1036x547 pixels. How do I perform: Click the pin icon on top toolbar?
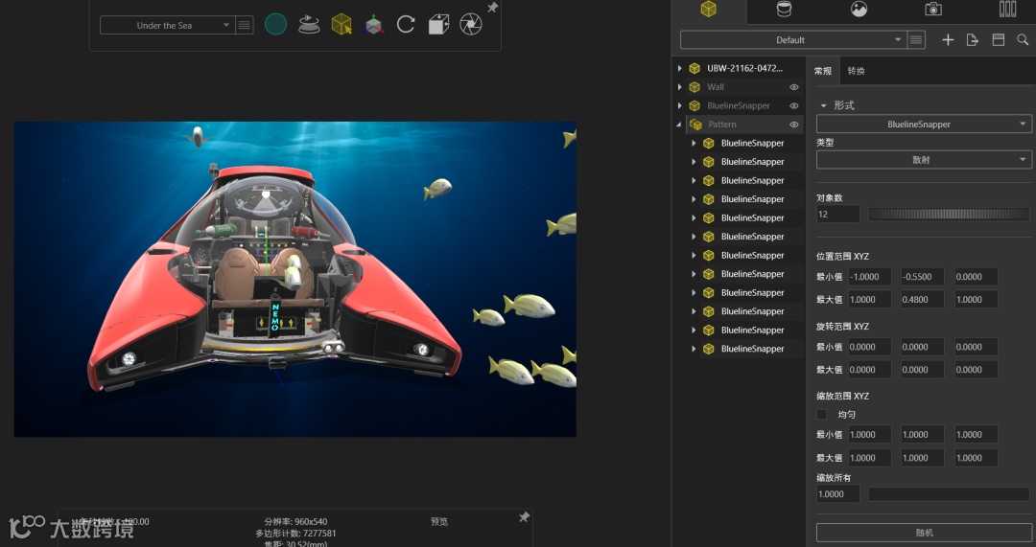pos(492,8)
